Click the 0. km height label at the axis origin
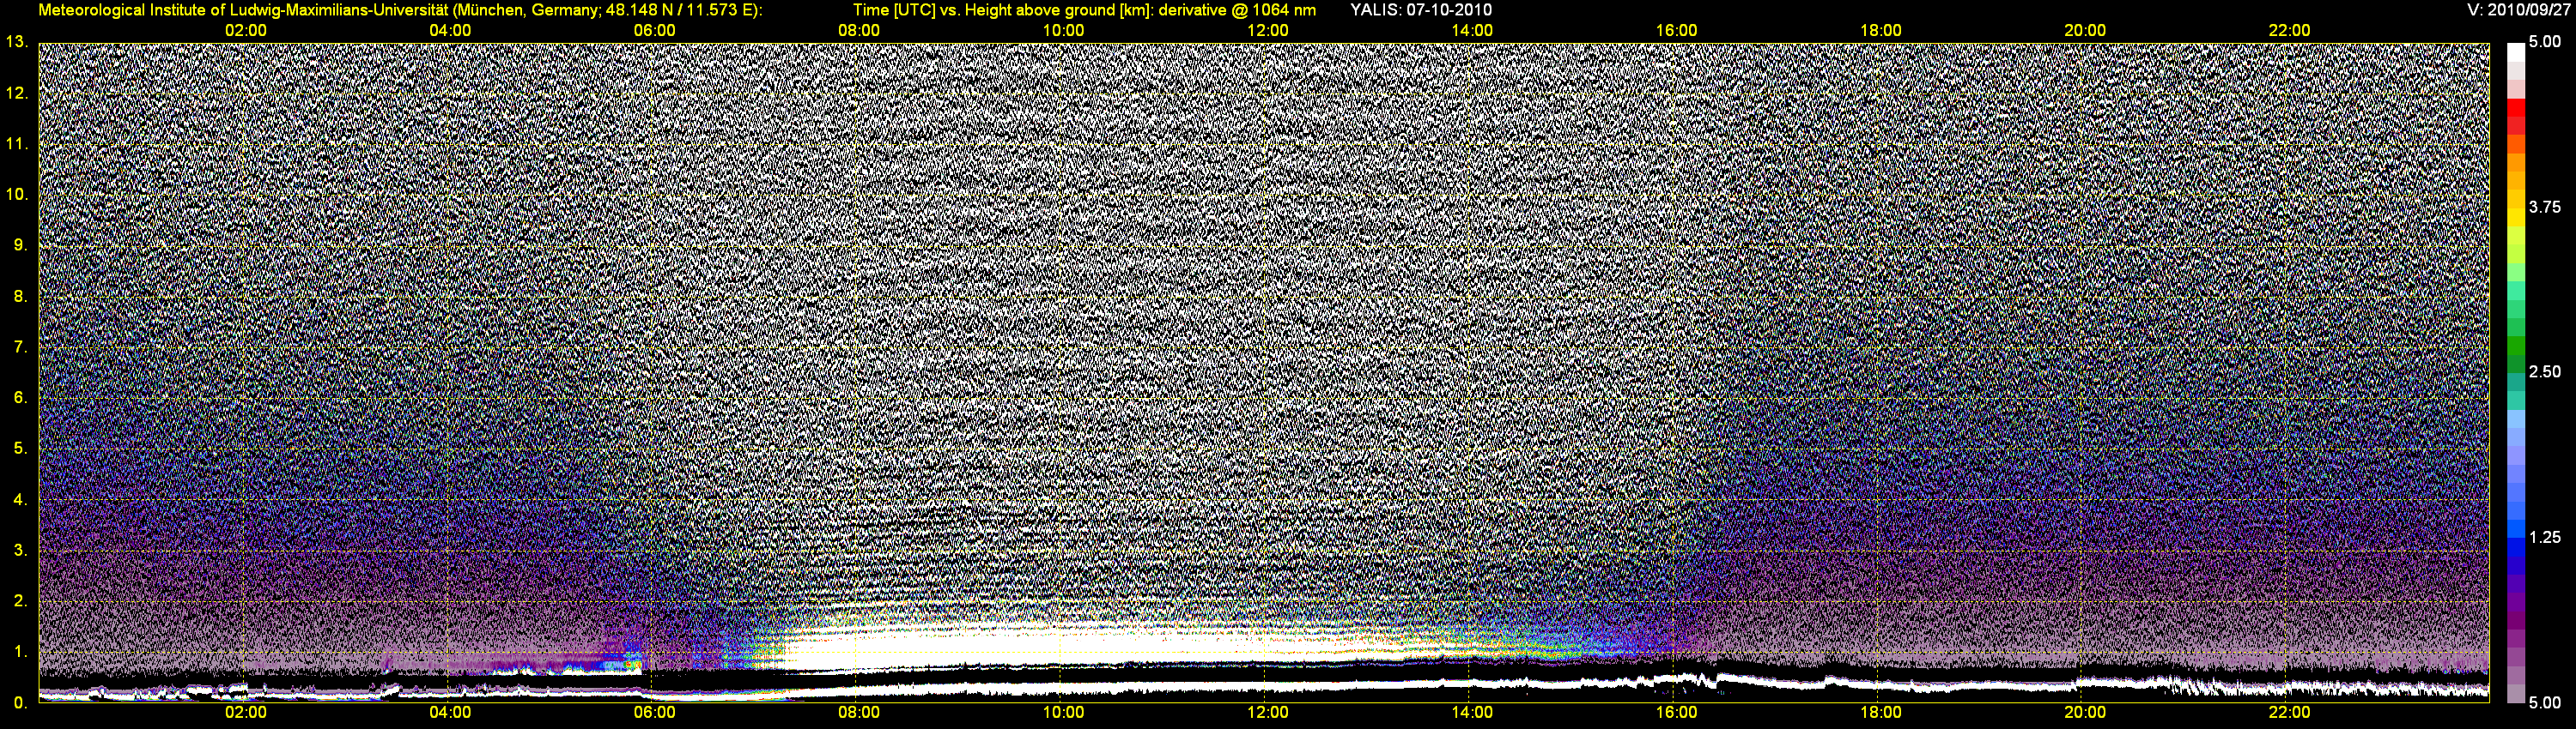Viewport: 2576px width, 729px height. (x=19, y=702)
